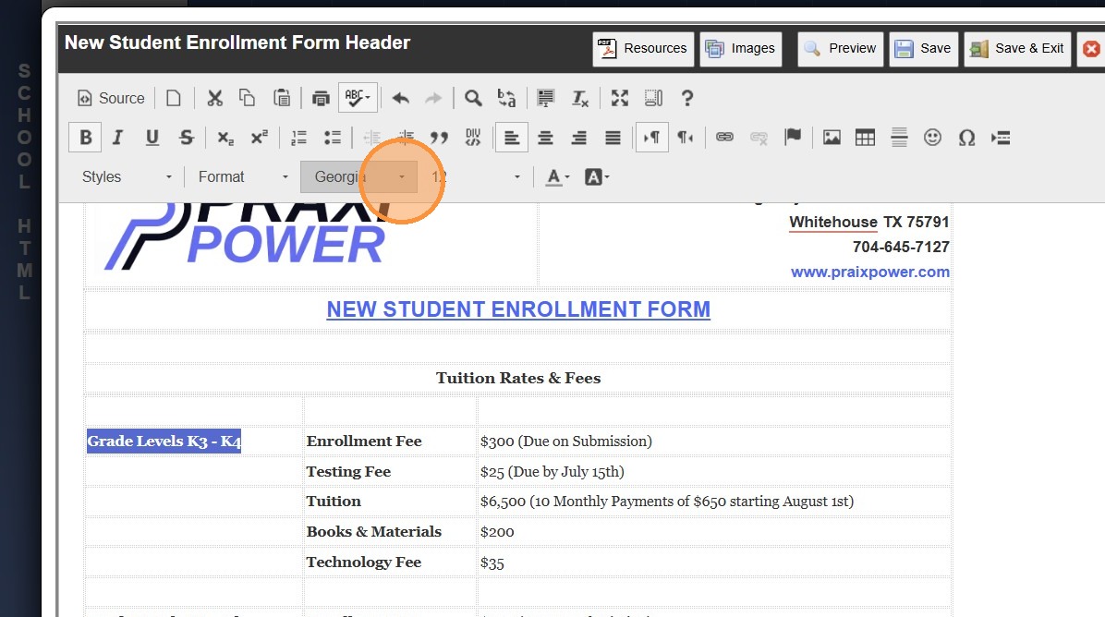
Task: Redo the last action
Action: 432,98
